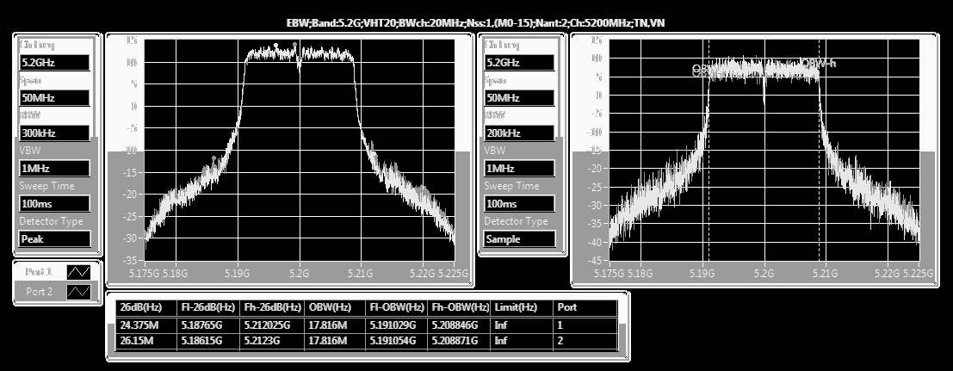This screenshot has width=953, height=371.
Task: Select the Port 1 legend label
Action: 40,272
